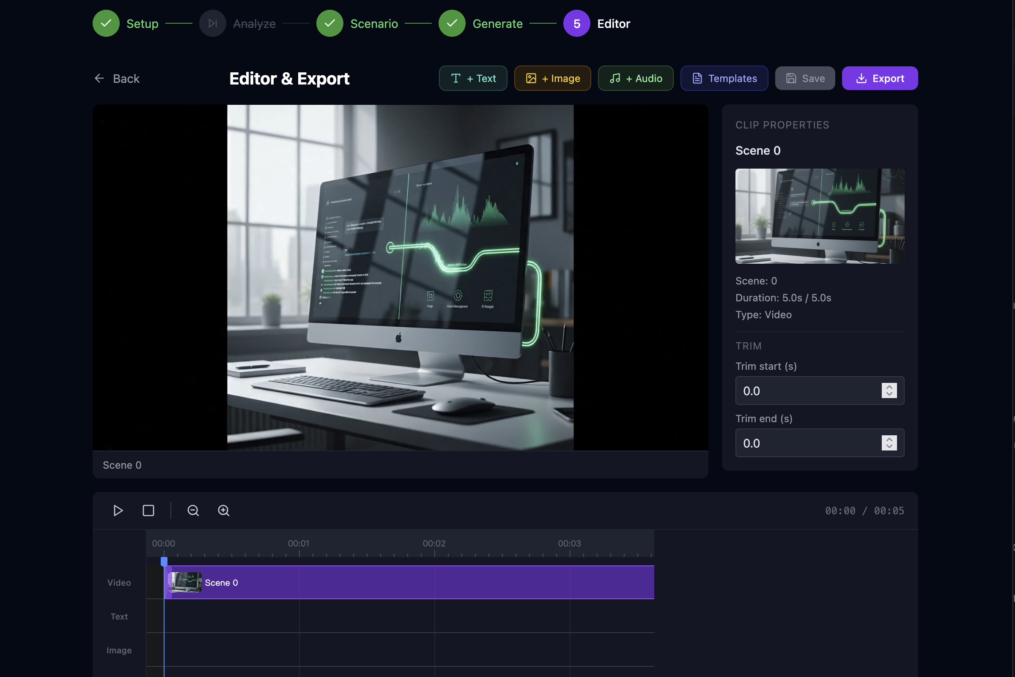Screen dimensions: 1015x677
Task: Click the Save button
Action: (804, 78)
